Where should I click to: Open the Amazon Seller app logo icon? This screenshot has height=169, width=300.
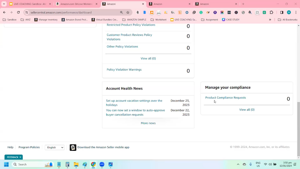coord(73,148)
